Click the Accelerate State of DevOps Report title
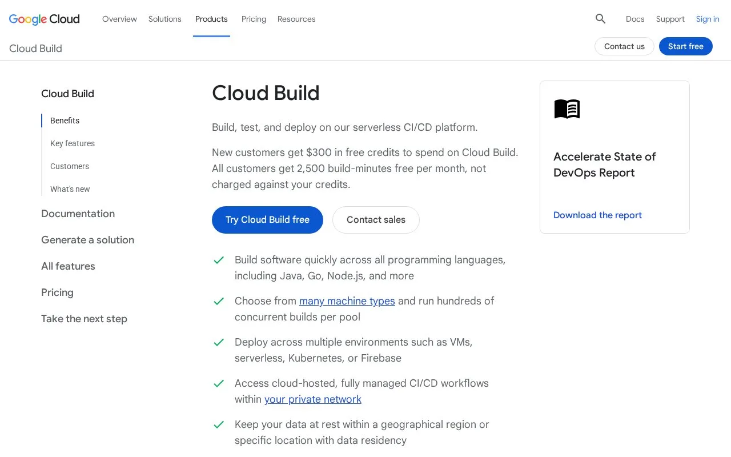Screen dimensions: 731x457 (605, 165)
